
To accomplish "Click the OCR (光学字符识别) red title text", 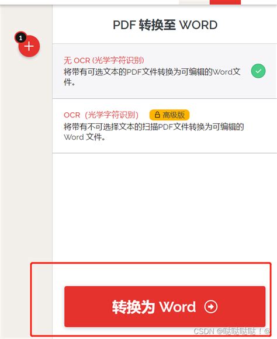I will pyautogui.click(x=101, y=115).
